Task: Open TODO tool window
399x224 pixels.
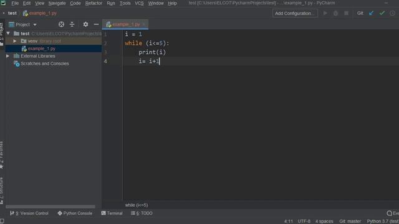Action: pos(142,213)
